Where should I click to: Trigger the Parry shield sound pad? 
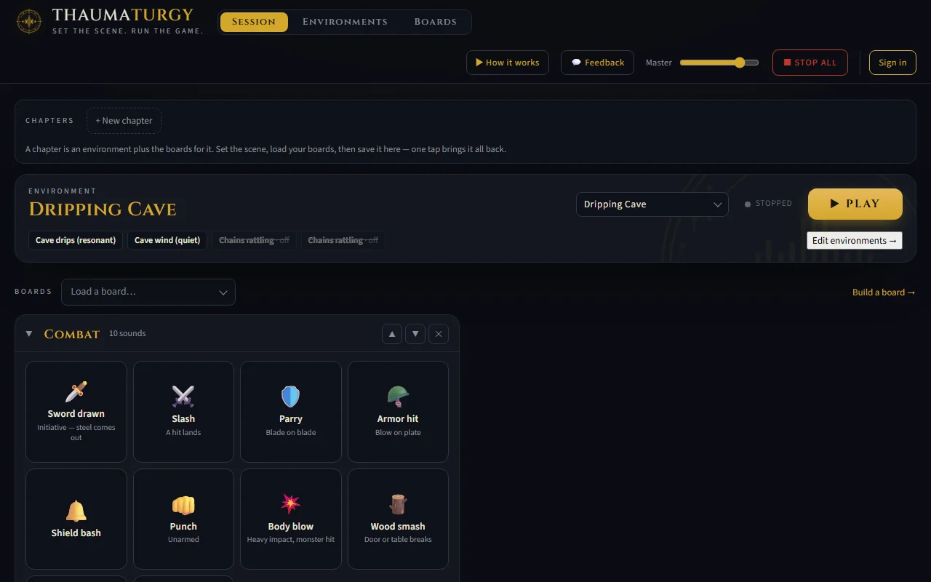click(x=291, y=412)
